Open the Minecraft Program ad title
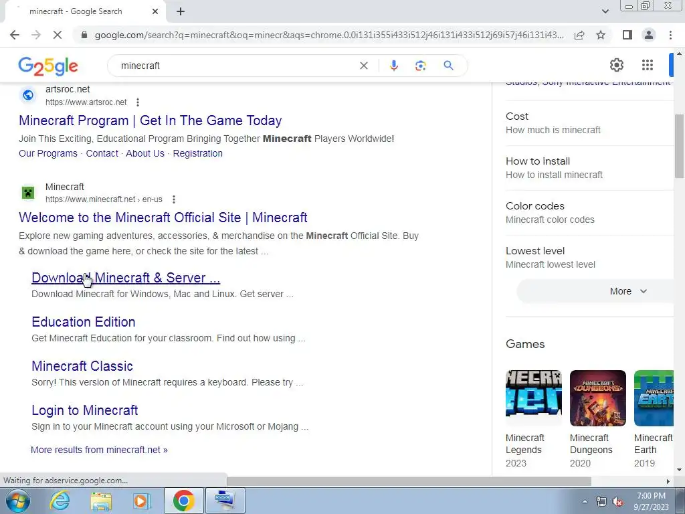This screenshot has width=685, height=514. point(151,120)
